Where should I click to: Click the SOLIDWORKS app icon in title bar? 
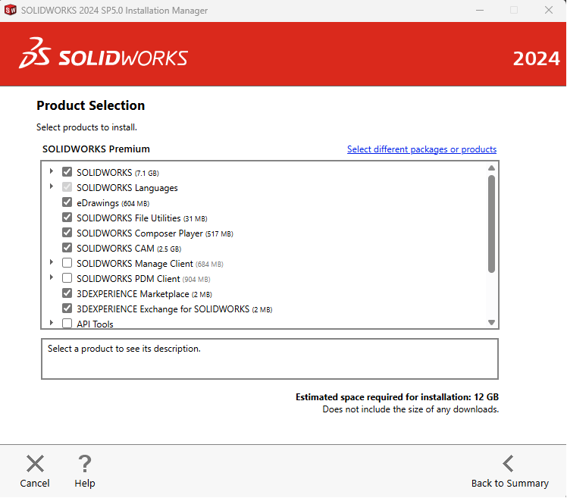click(11, 10)
